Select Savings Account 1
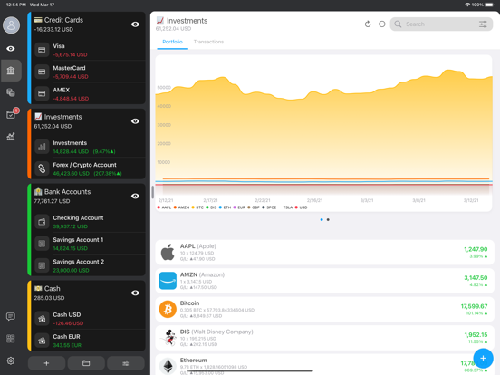The image size is (500, 375). click(x=89, y=244)
